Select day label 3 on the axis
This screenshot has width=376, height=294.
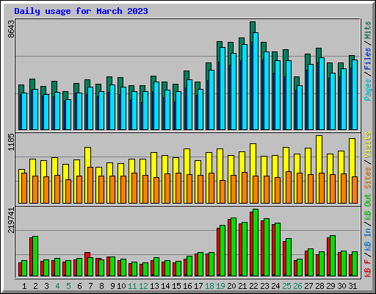click(x=46, y=286)
